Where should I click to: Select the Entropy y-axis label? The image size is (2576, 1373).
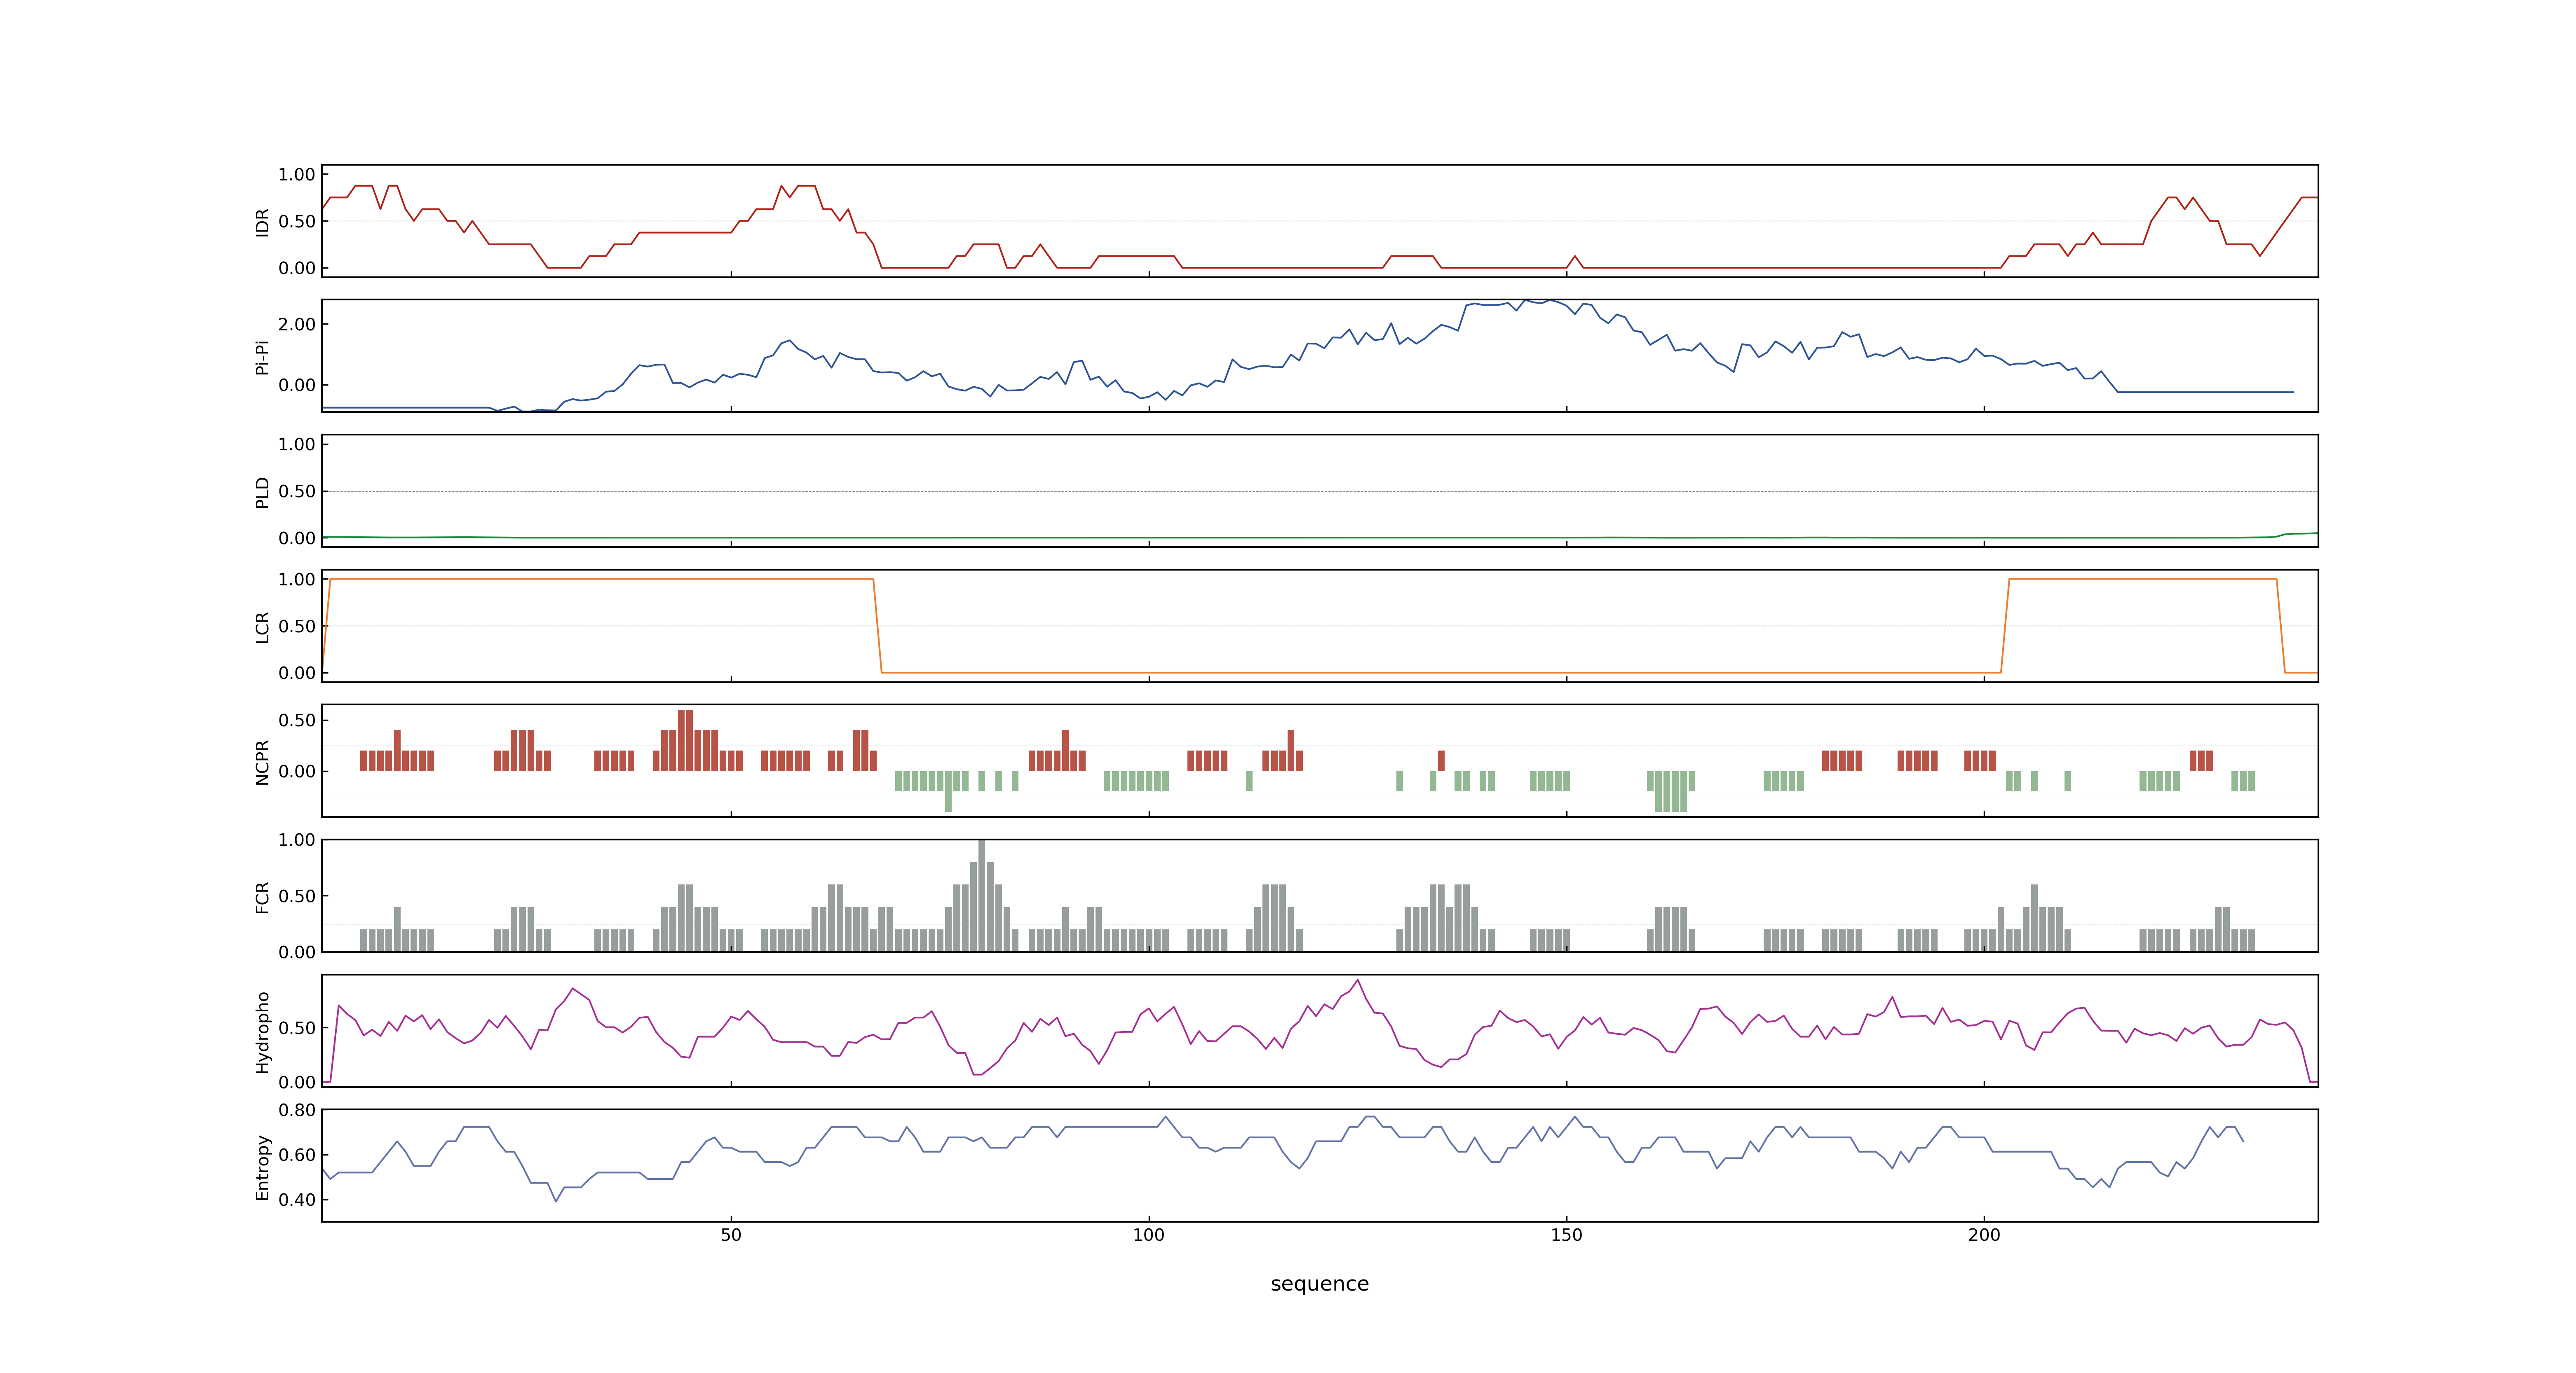pos(262,1166)
